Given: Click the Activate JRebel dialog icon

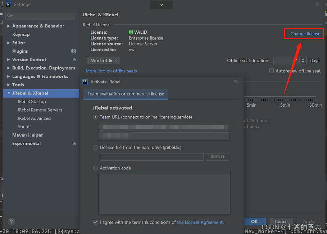Looking at the screenshot, I should pyautogui.click(x=85, y=82).
